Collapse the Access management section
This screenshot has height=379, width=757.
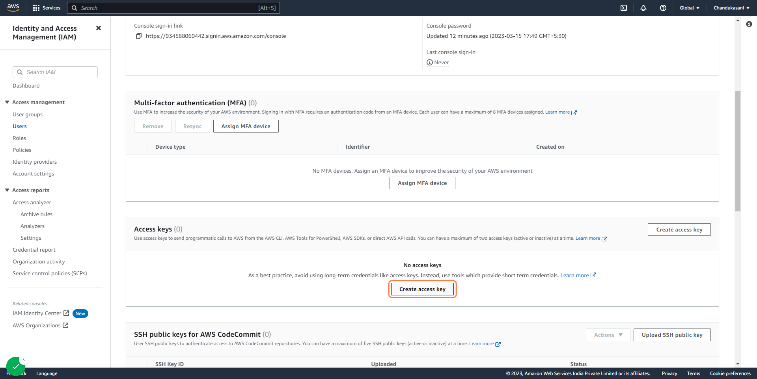click(x=7, y=102)
